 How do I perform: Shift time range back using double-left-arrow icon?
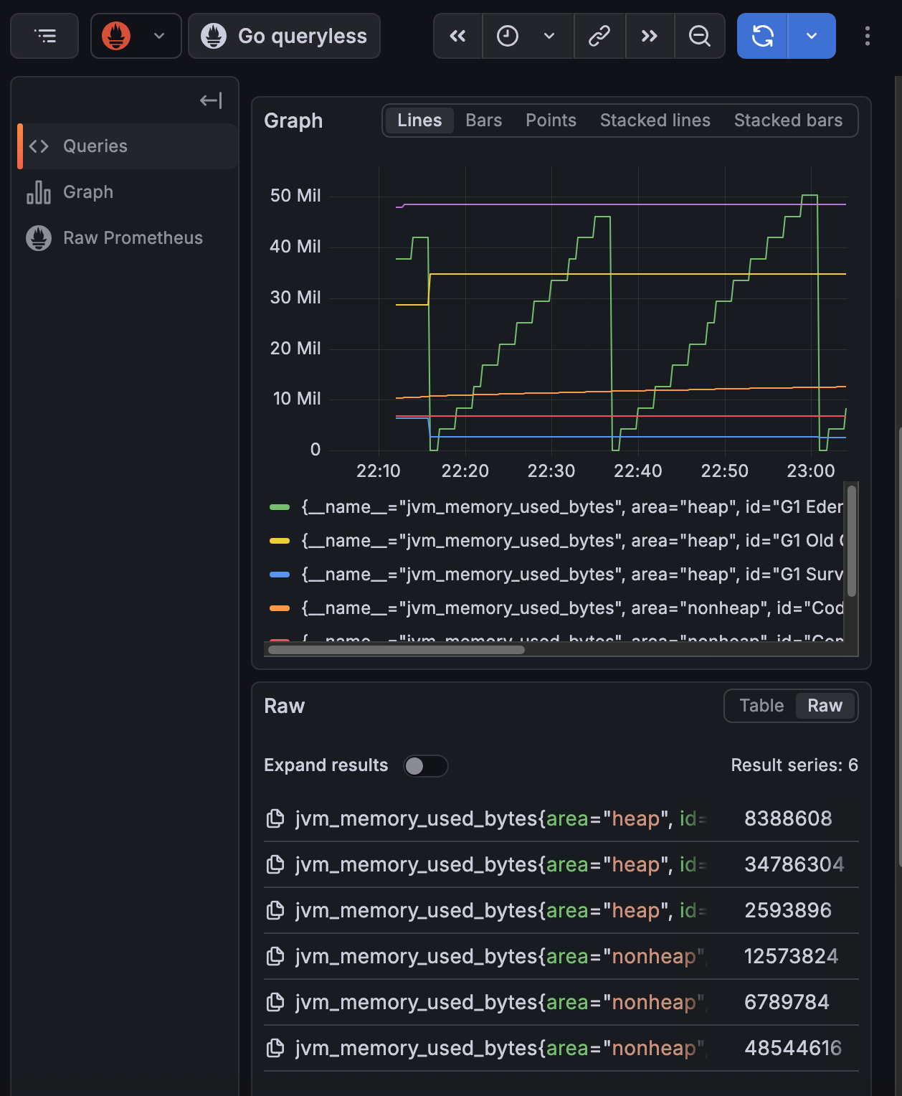click(457, 36)
